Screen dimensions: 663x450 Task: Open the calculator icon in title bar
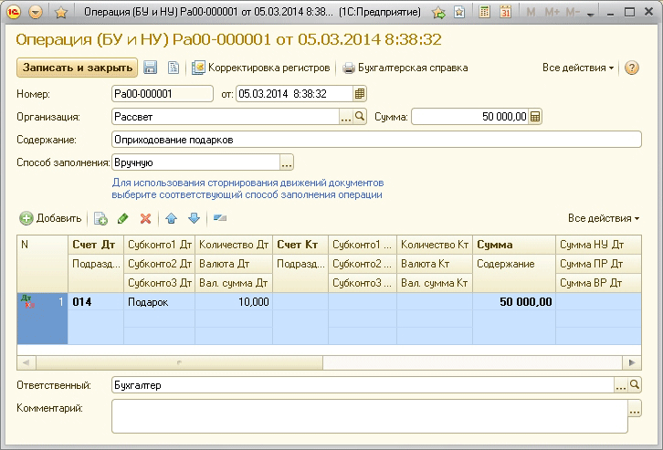[x=485, y=12]
